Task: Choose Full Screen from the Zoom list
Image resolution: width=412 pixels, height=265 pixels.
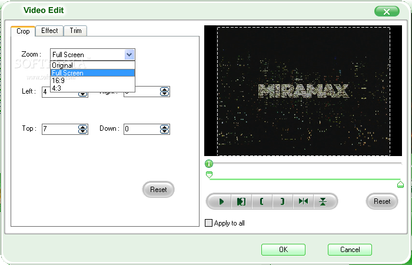Action: click(92, 73)
